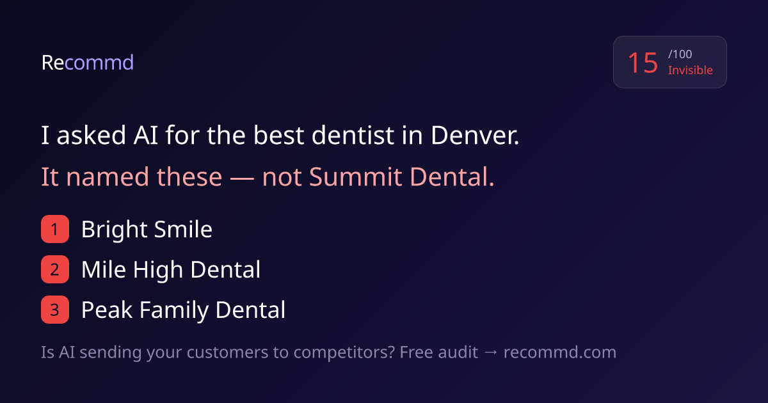Click the red Invisible status label

coord(690,70)
